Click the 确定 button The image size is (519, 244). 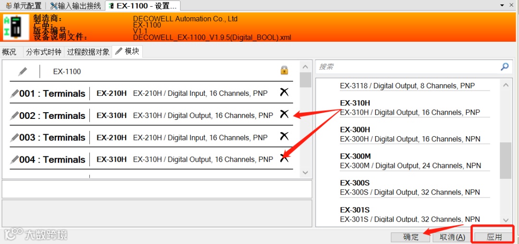click(411, 237)
